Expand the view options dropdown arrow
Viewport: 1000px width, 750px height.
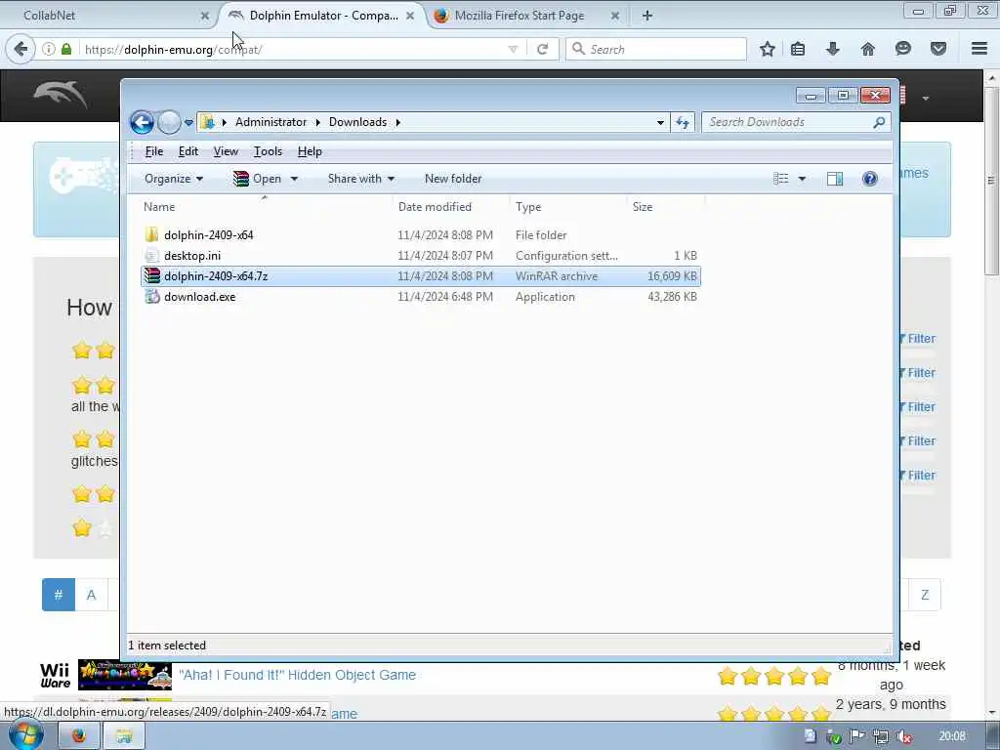coord(803,179)
